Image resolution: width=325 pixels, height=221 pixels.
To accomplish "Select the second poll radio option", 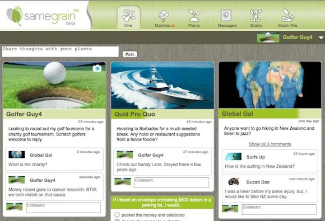I will point(117,220).
